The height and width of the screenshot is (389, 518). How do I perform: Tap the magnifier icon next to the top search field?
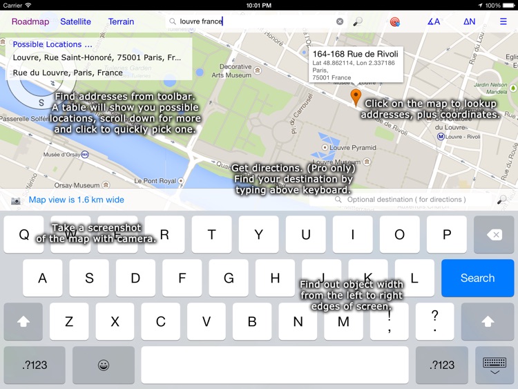[x=358, y=21]
